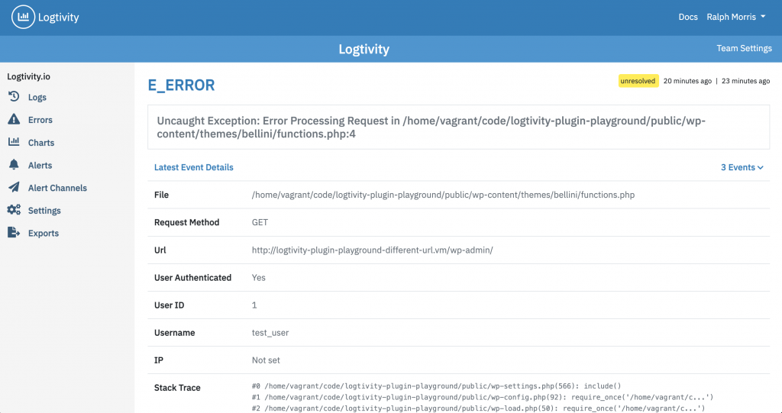Image resolution: width=782 pixels, height=413 pixels.
Task: Click the GET request method value
Action: (260, 222)
